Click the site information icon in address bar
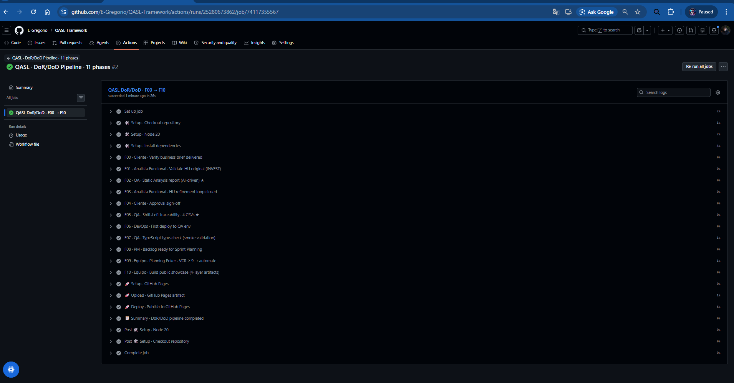The image size is (734, 383). [x=64, y=12]
